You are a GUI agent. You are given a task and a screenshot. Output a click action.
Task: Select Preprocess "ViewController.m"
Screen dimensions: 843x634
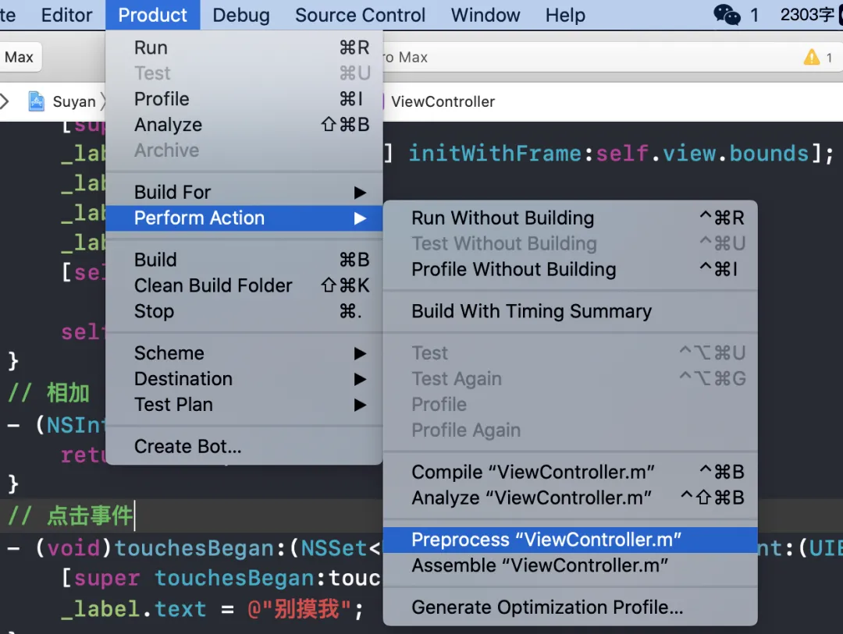[x=546, y=540]
